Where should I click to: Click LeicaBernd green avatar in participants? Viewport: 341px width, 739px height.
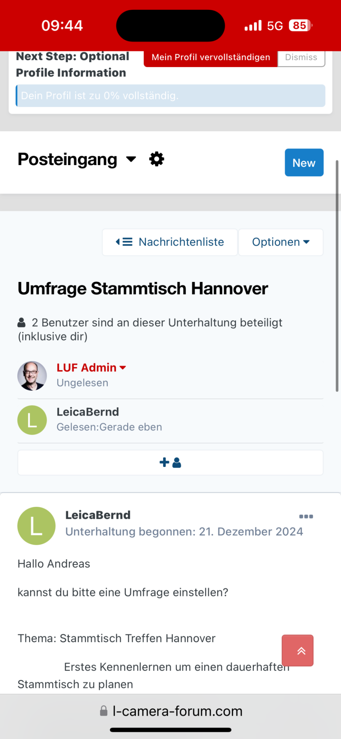click(32, 420)
